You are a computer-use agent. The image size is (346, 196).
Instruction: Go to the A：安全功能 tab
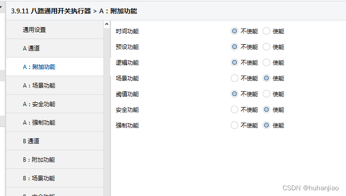point(39,104)
